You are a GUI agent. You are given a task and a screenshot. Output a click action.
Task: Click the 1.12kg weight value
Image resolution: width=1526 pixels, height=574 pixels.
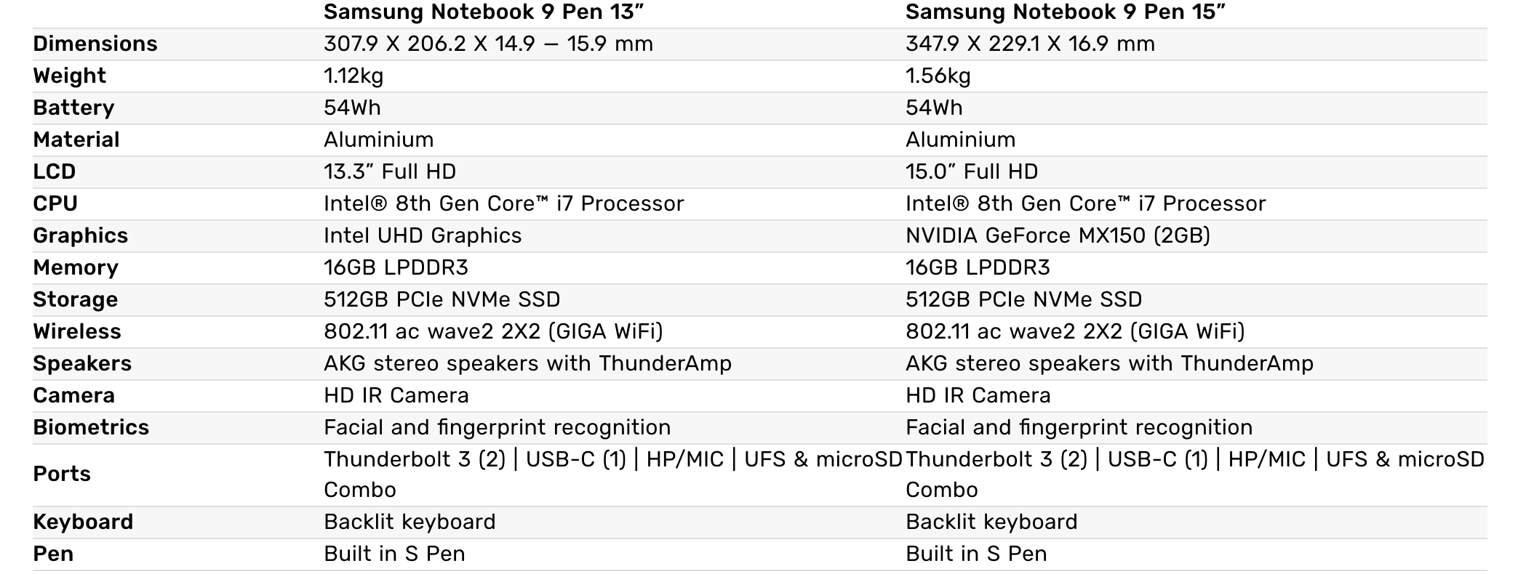click(x=353, y=76)
